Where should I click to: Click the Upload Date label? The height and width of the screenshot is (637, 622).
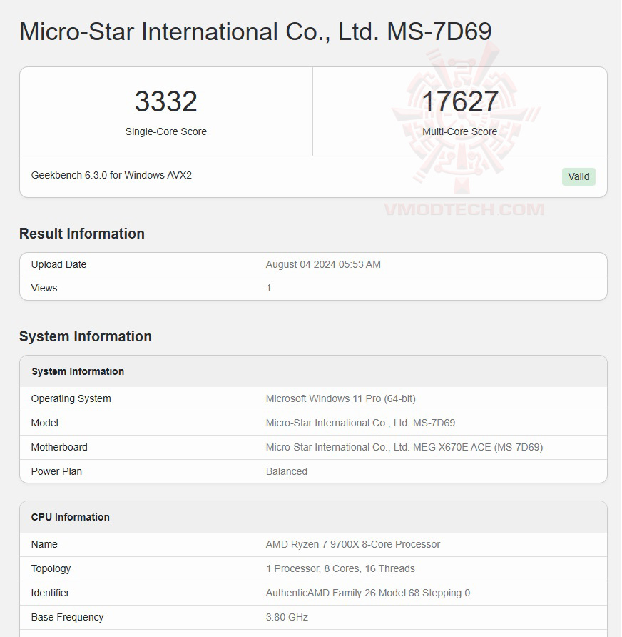point(58,264)
